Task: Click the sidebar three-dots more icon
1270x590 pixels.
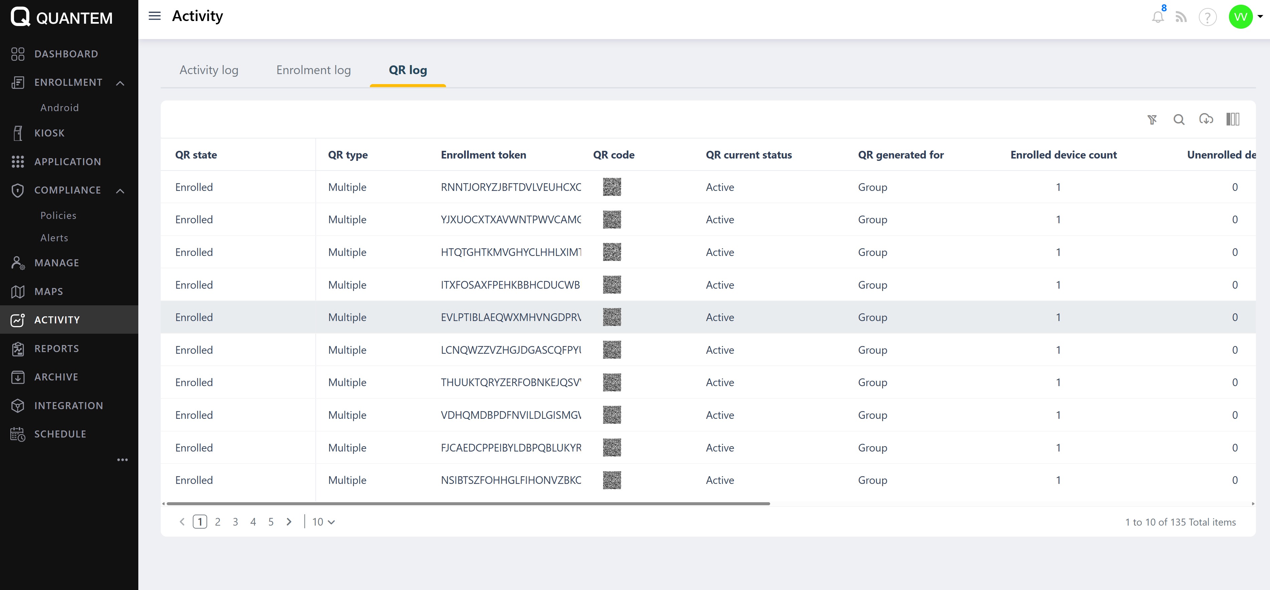Action: (x=122, y=460)
